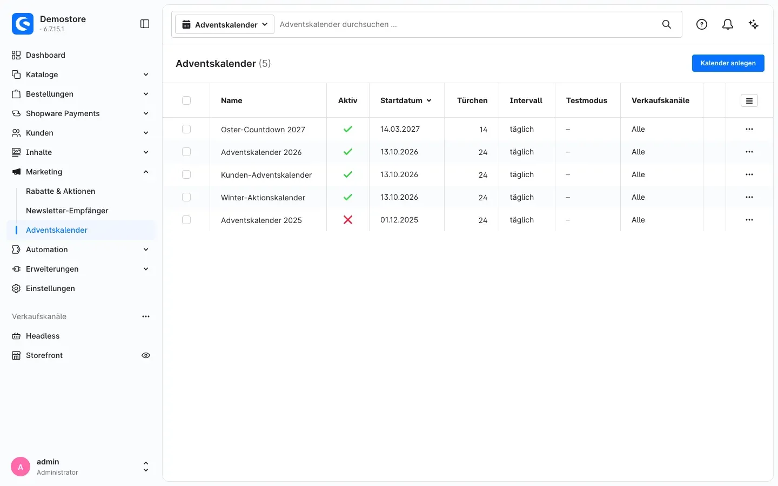
Task: Collapse the Marketing menu chevron
Action: pyautogui.click(x=146, y=172)
